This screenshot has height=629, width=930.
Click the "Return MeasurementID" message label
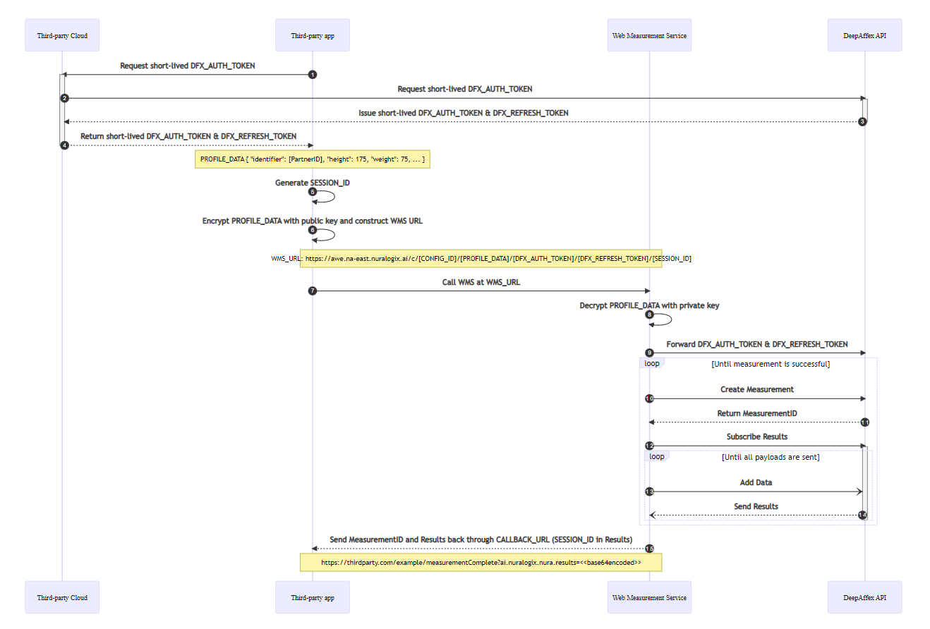click(756, 413)
